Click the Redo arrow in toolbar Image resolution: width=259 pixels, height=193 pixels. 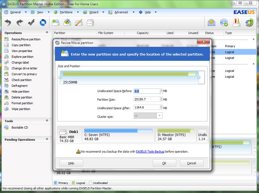click(19, 22)
